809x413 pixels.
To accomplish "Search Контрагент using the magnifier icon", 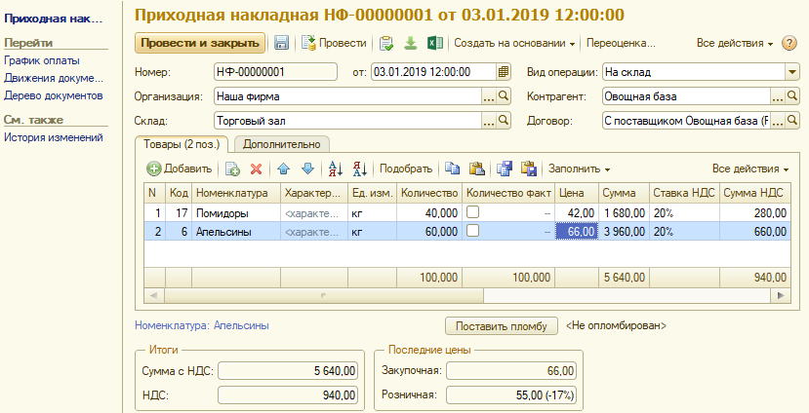I will click(x=792, y=96).
